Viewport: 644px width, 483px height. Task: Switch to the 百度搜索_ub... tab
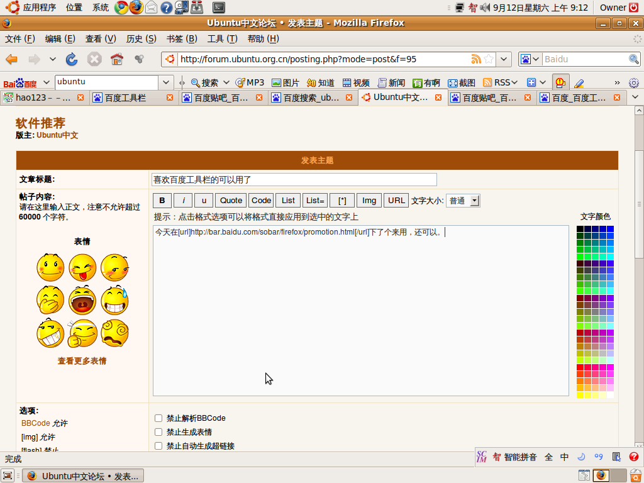pyautogui.click(x=312, y=97)
